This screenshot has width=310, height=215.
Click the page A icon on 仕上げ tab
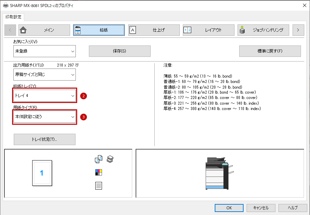133,30
